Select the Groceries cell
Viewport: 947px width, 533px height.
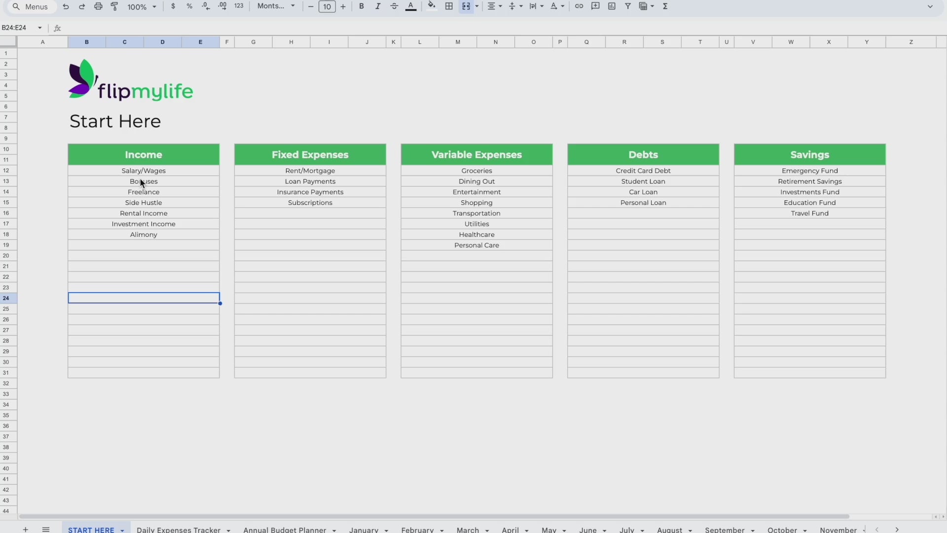coord(477,171)
